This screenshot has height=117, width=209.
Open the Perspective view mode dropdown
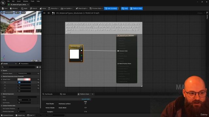(x=9, y=13)
